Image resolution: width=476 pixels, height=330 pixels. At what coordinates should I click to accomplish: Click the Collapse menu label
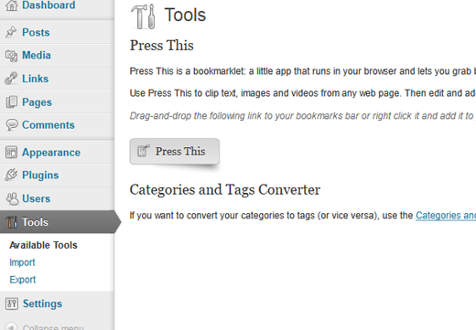(x=53, y=327)
